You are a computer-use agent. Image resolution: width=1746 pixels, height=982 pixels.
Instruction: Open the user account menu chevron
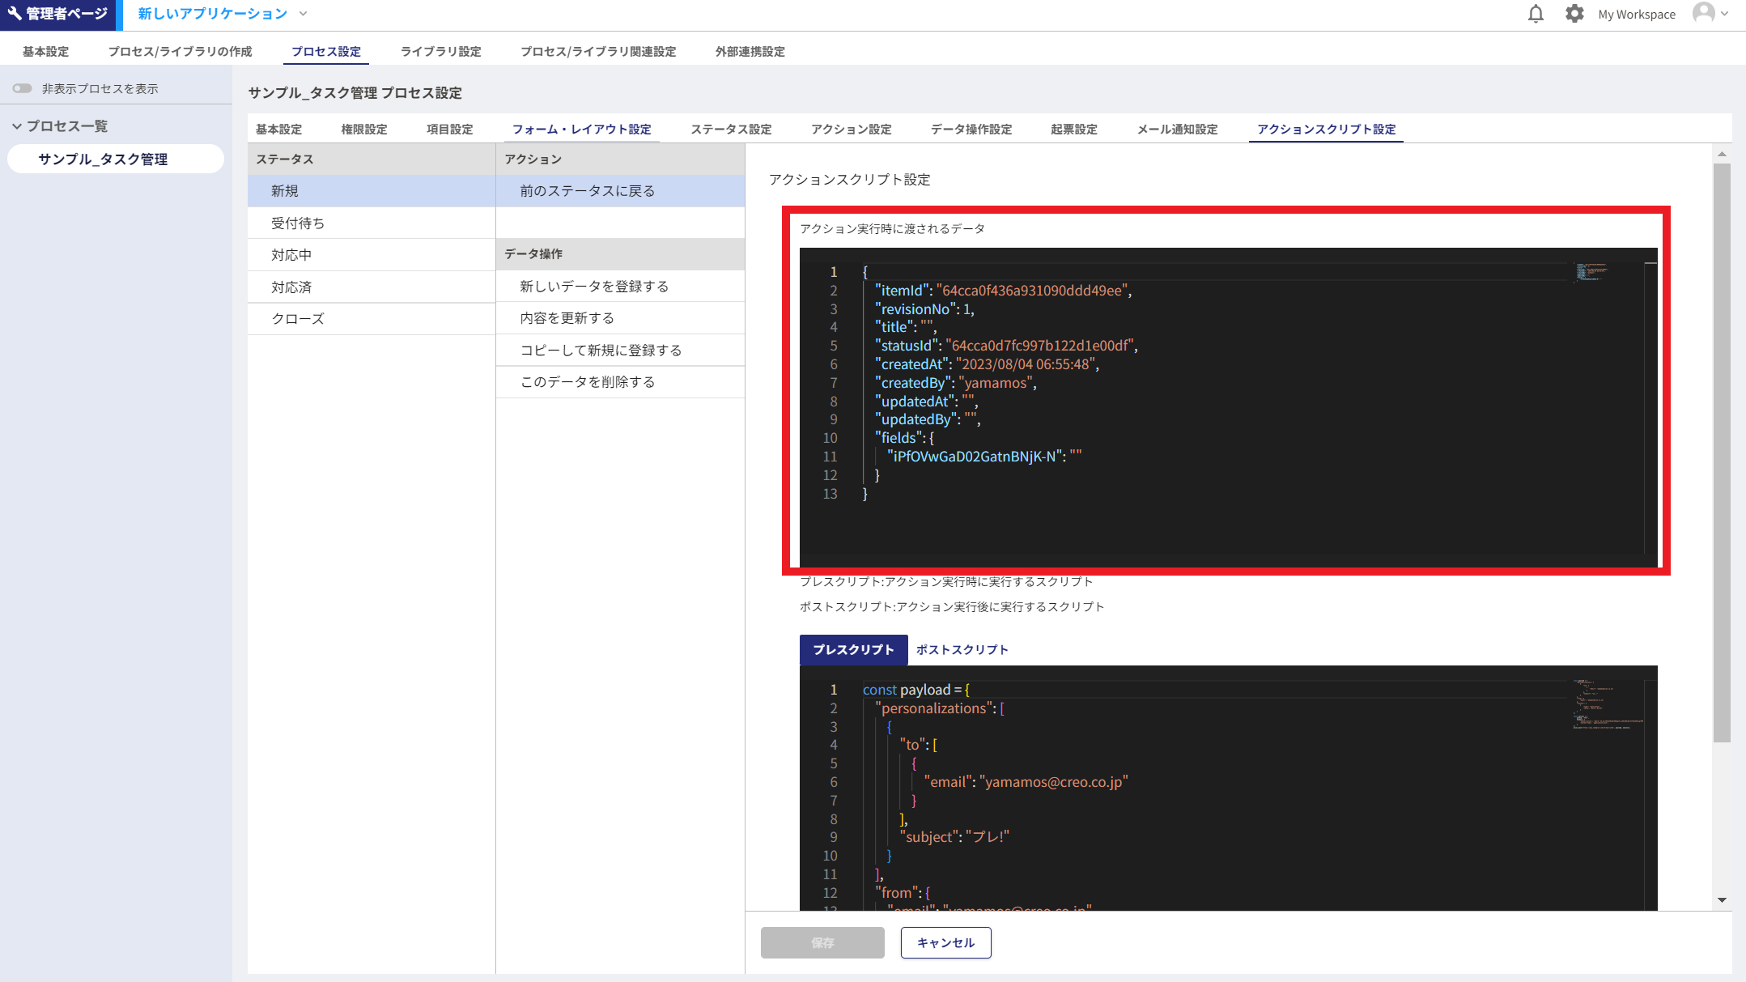tap(1725, 14)
